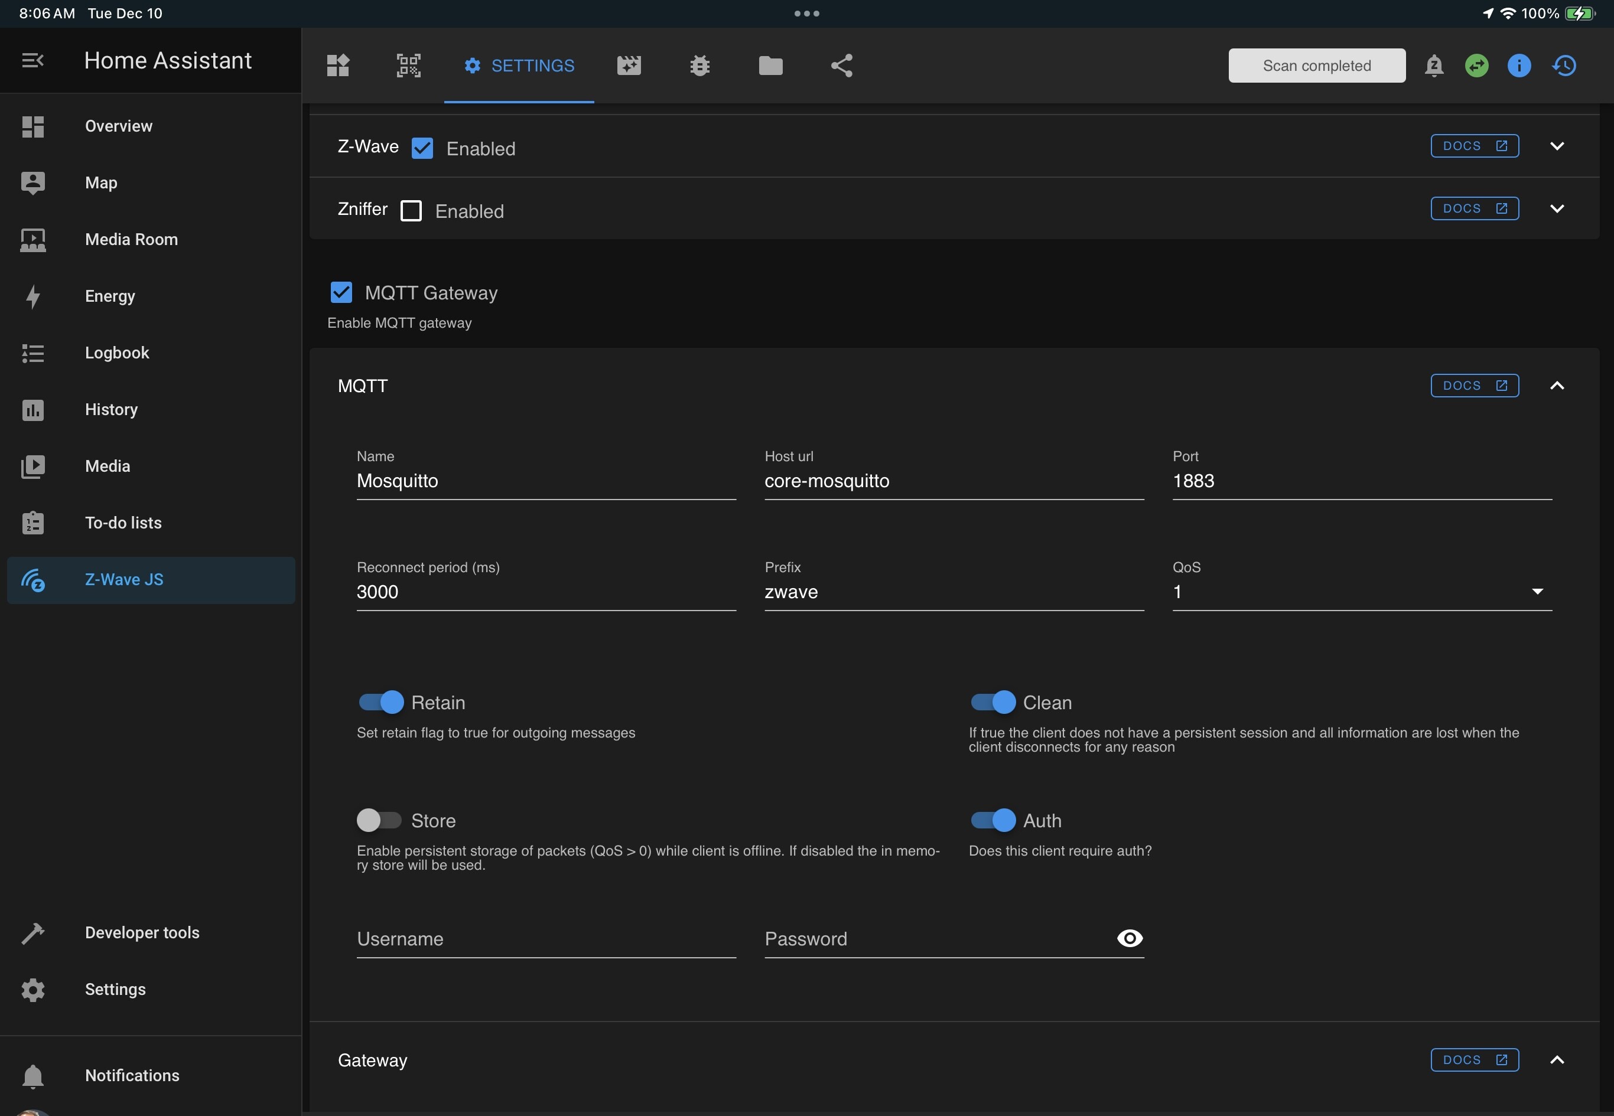Click the blue info icon
The image size is (1614, 1116).
[x=1519, y=66]
